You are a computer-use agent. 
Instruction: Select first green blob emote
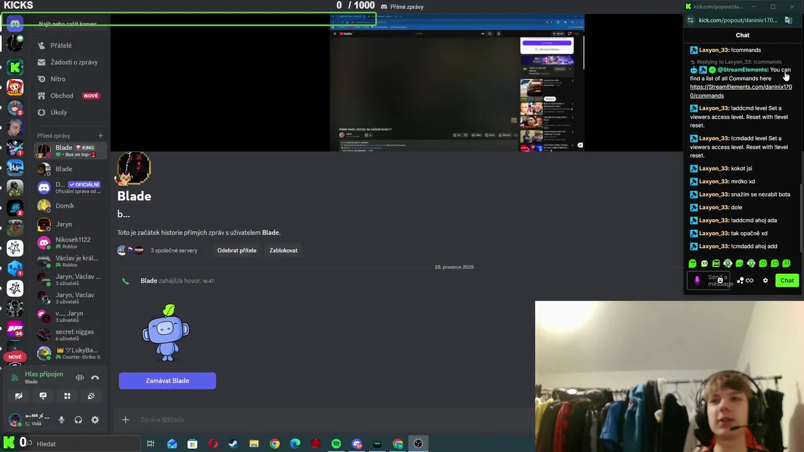[693, 263]
